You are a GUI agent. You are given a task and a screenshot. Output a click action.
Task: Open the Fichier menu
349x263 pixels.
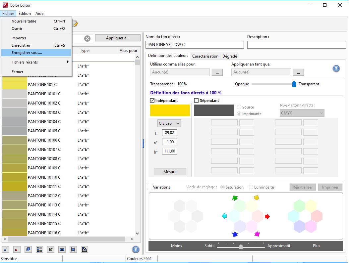(x=8, y=14)
